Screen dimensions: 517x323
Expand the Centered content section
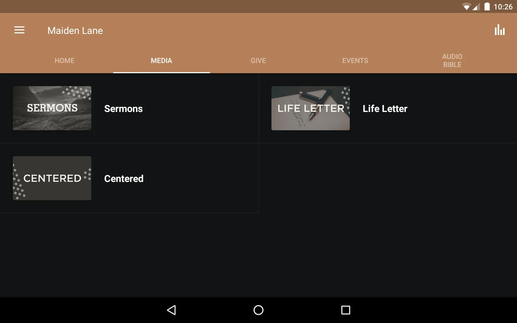tap(124, 178)
